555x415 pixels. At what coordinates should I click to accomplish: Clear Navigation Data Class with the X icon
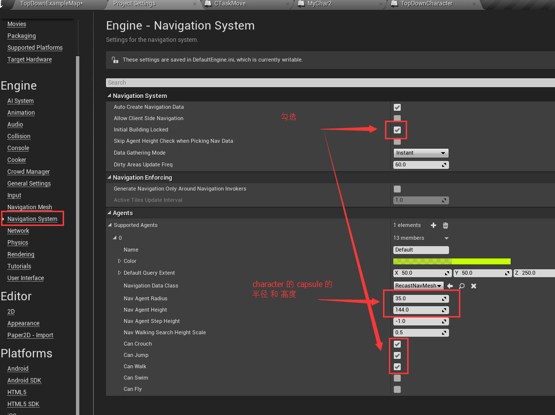click(x=474, y=286)
